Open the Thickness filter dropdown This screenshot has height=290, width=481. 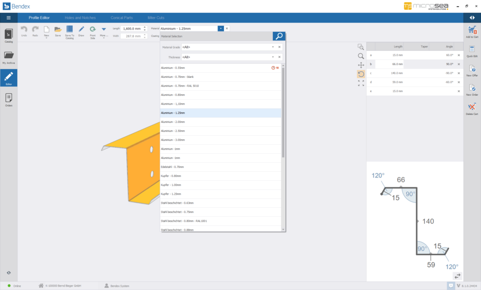[x=272, y=57]
